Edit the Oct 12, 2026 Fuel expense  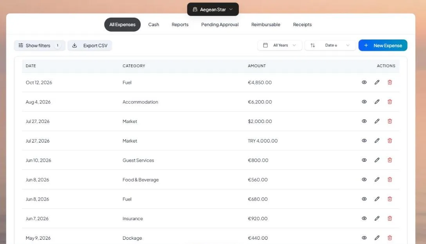click(x=377, y=82)
